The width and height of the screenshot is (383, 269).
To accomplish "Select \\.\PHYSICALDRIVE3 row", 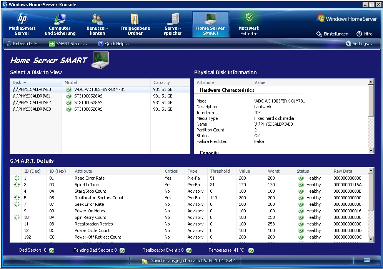I will pos(100,109).
